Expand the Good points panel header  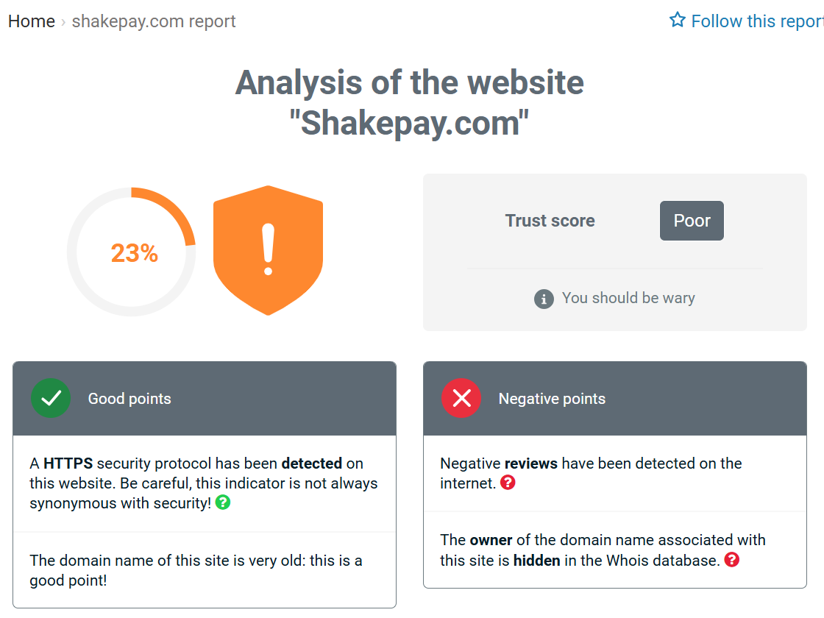click(x=205, y=398)
